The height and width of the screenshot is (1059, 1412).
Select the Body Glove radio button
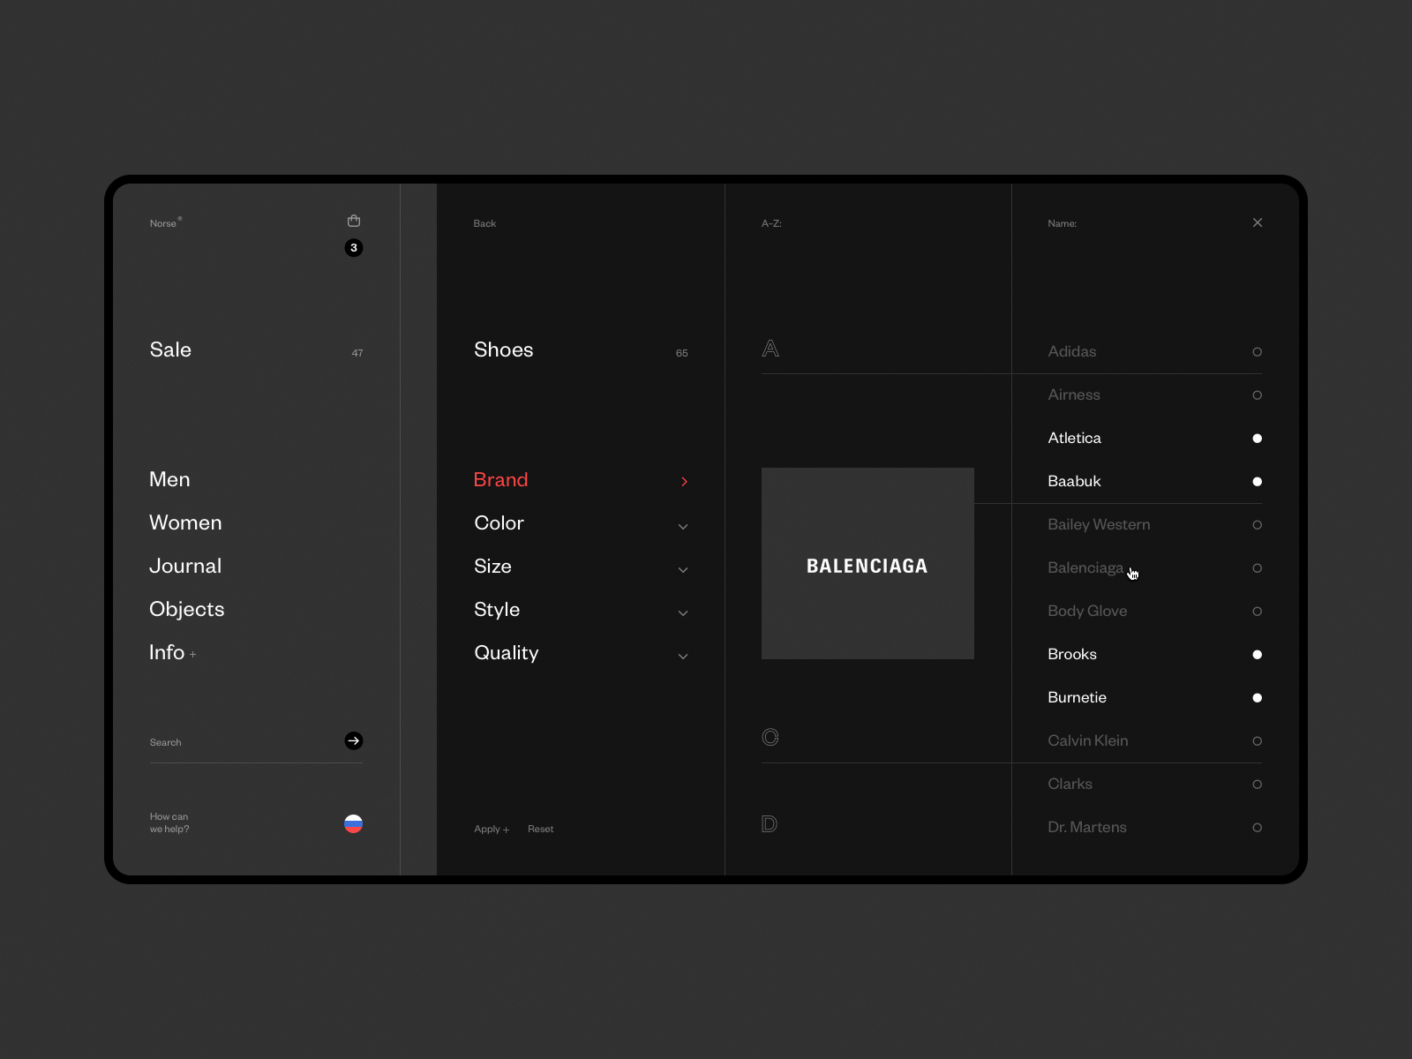1258,612
